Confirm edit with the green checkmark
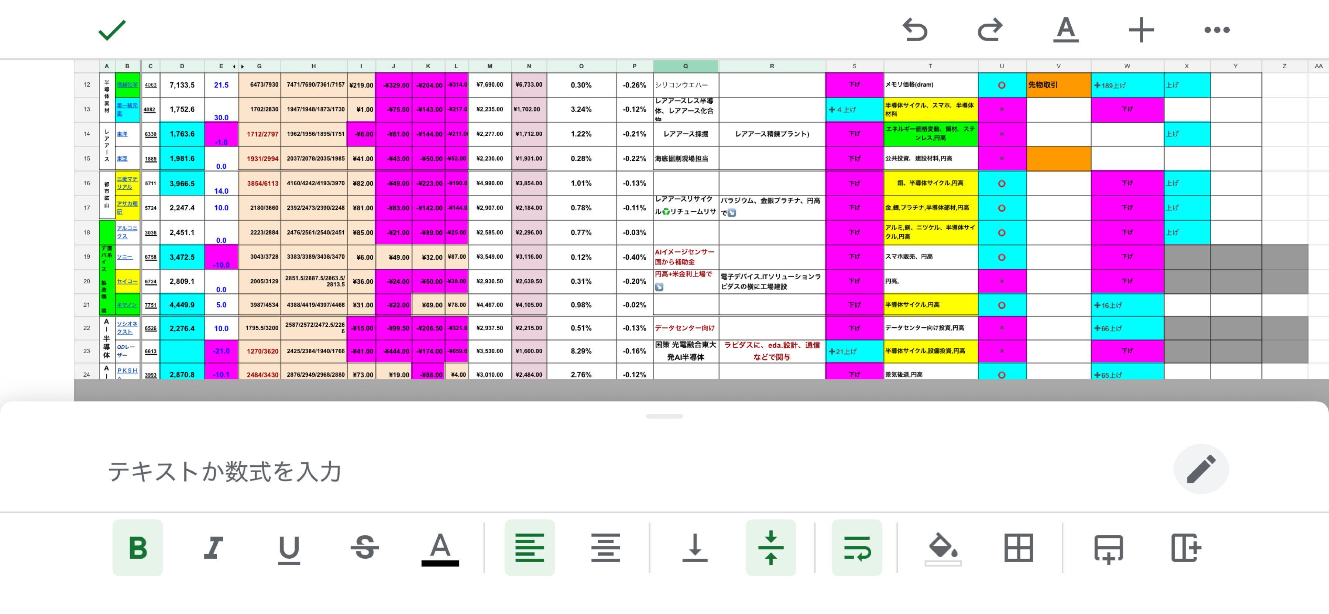 pos(112,30)
